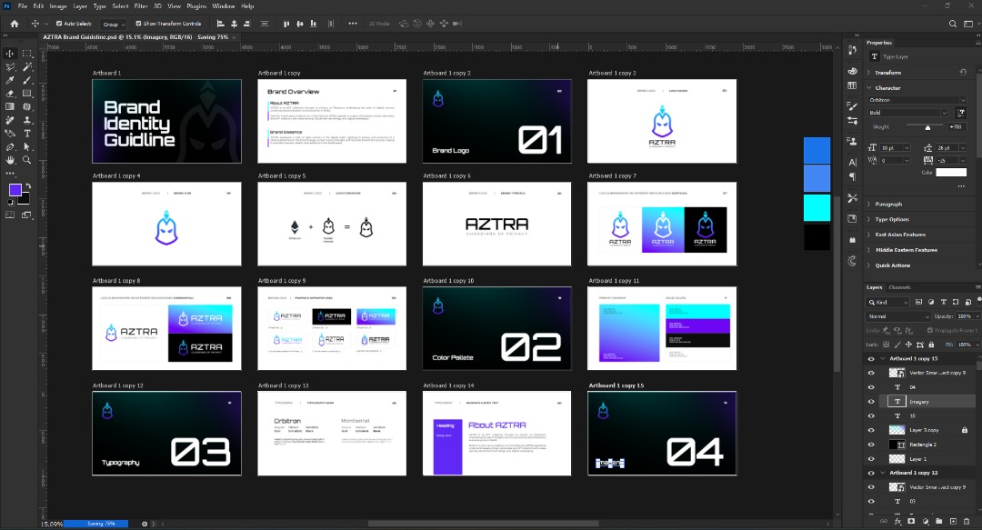Open the Layer menu
Screen dimensions: 982x530
click(80, 6)
